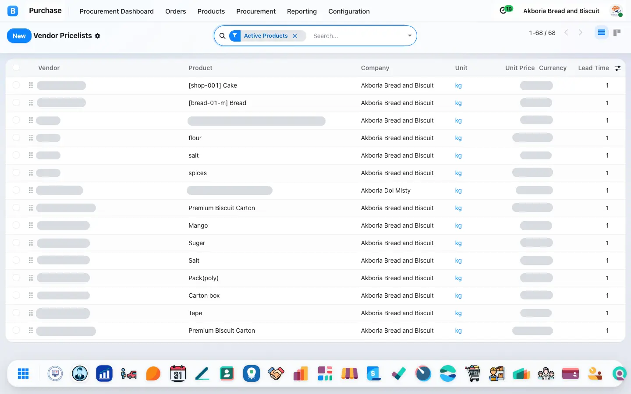This screenshot has height=394, width=631.
Task: Tick the checkbox for [shop-001] Cake row
Action: pyautogui.click(x=16, y=85)
